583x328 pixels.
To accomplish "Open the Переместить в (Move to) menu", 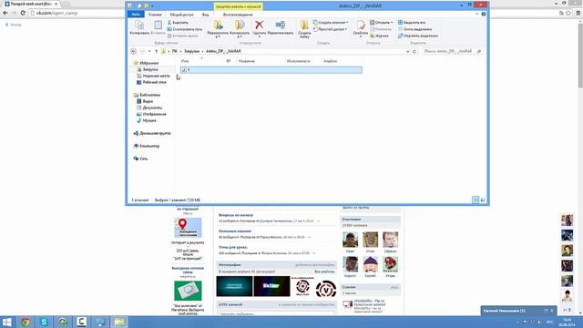I will [x=218, y=29].
